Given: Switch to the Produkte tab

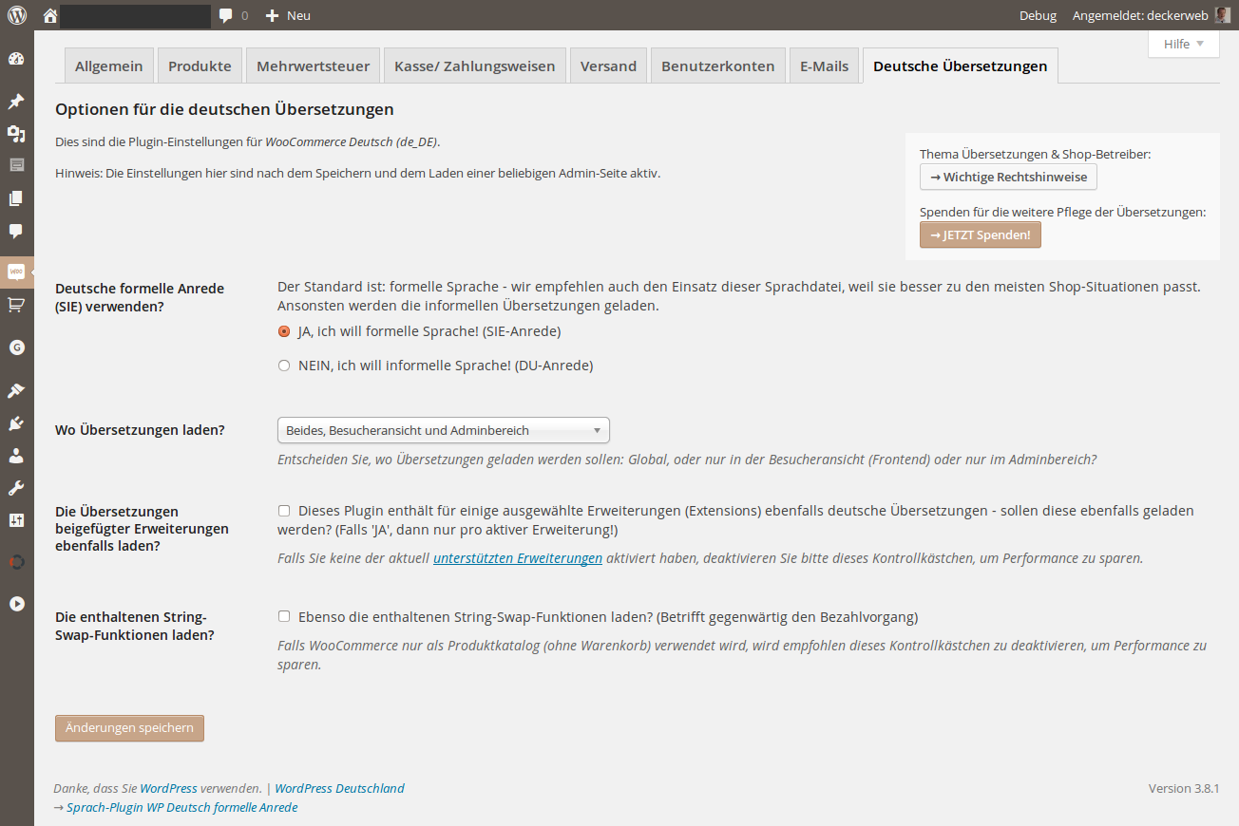Looking at the screenshot, I should [200, 66].
